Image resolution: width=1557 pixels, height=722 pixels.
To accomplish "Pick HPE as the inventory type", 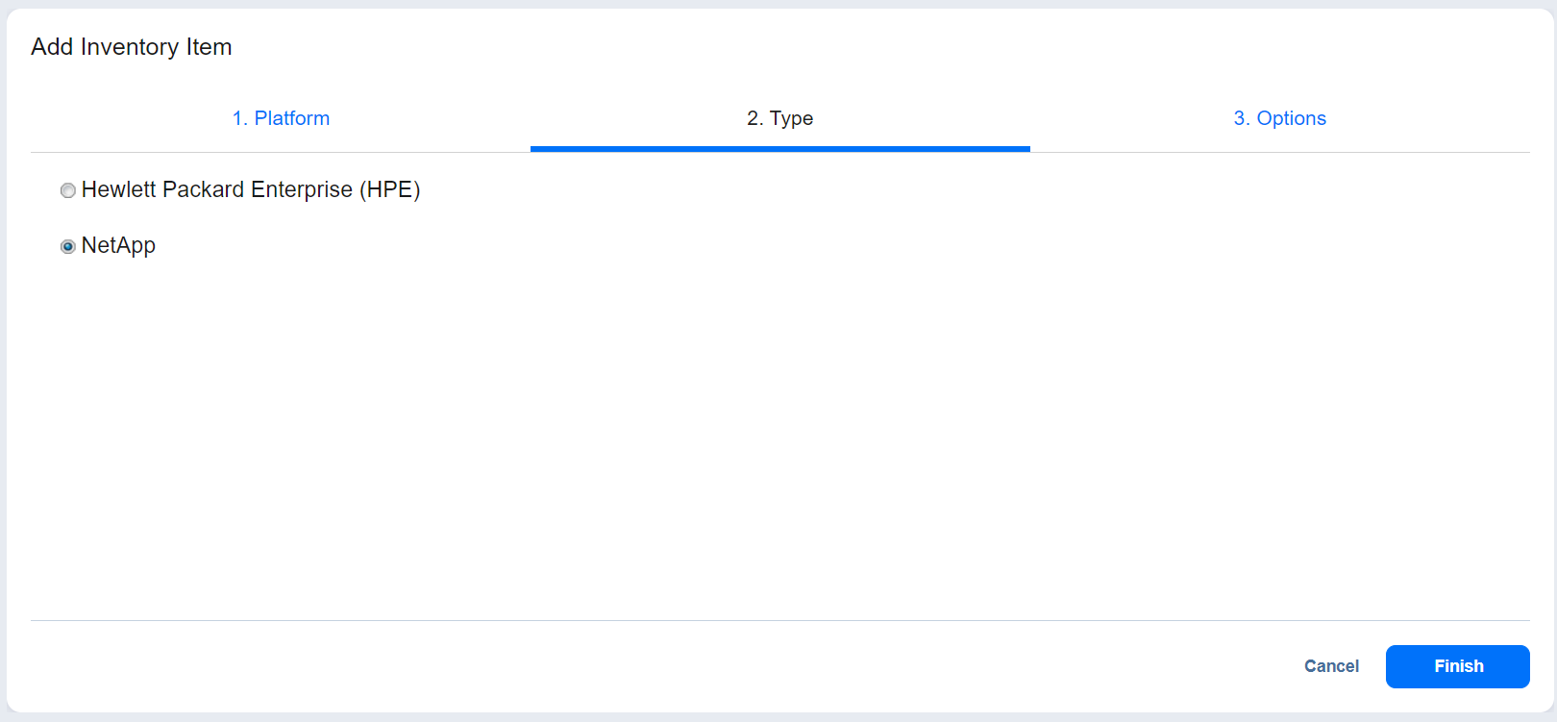I will coord(68,190).
